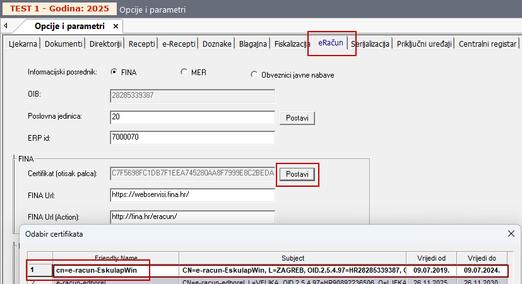Click Postavi beside the certificate thumbprint

tap(297, 174)
